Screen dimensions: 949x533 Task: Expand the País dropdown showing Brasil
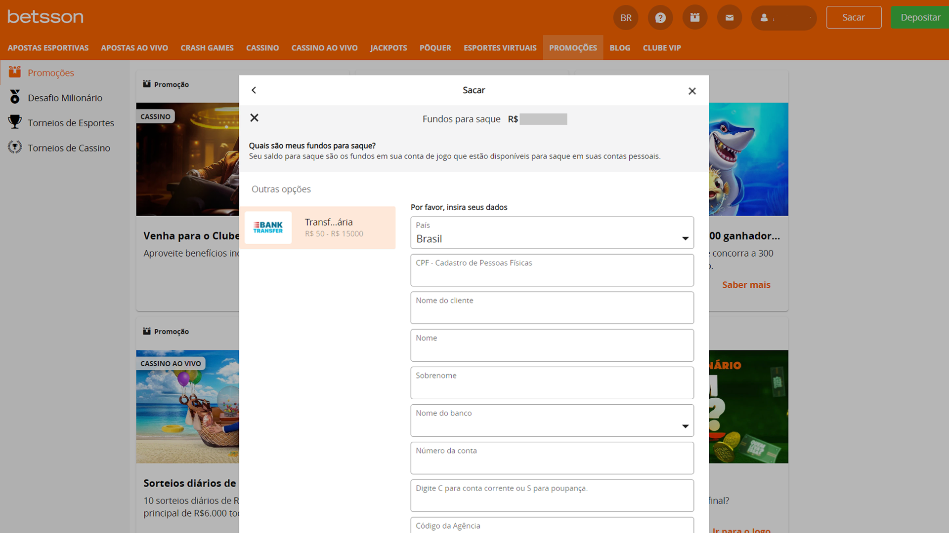(552, 233)
